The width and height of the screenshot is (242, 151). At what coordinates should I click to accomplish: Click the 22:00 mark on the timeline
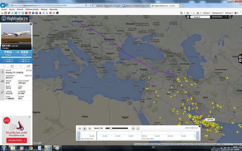[118, 136]
